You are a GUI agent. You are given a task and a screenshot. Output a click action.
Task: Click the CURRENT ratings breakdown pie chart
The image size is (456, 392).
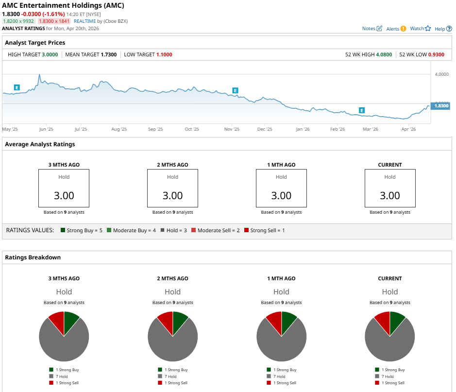tap(389, 337)
